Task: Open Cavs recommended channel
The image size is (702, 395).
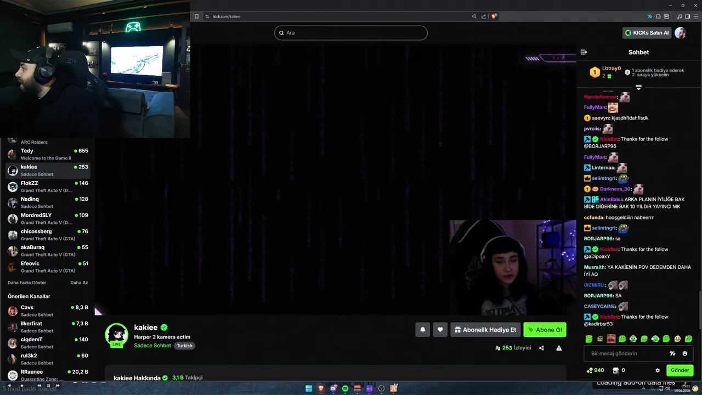Action: coord(48,311)
